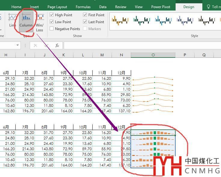This screenshot has height=177, width=221.
Task: Click the cancel X icon in formula bar
Action: click(x=35, y=45)
